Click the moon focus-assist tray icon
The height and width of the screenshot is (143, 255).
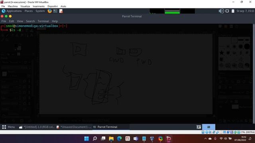point(250,139)
